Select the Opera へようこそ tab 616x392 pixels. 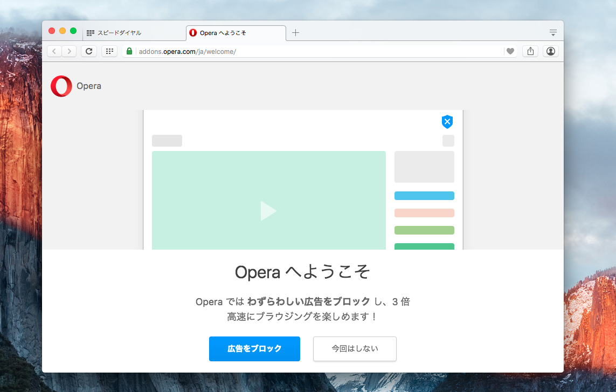pyautogui.click(x=236, y=33)
